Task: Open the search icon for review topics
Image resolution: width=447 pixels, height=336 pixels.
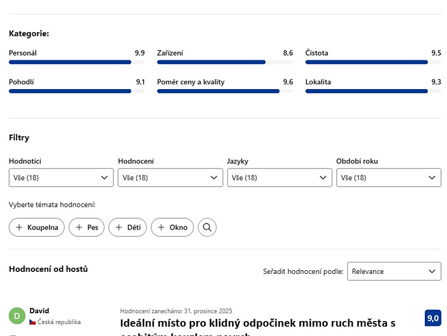Action: [207, 227]
